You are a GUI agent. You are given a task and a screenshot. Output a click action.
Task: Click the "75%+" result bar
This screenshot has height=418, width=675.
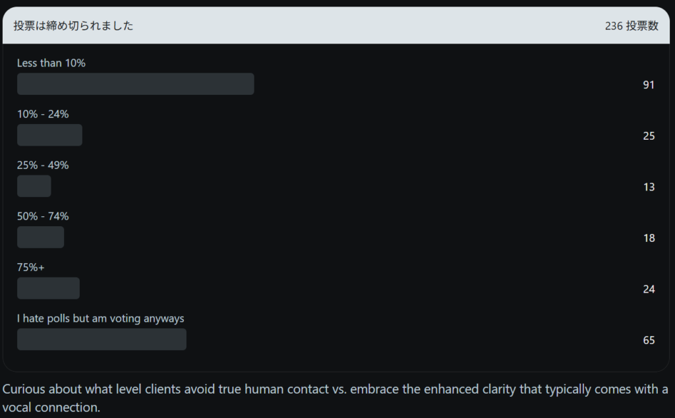(x=48, y=288)
